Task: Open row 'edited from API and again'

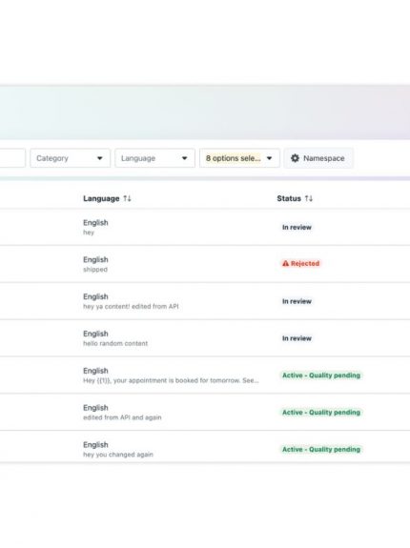Action: tap(205, 412)
